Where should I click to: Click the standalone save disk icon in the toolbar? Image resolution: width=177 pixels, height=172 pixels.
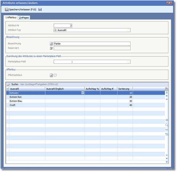tap(40, 9)
